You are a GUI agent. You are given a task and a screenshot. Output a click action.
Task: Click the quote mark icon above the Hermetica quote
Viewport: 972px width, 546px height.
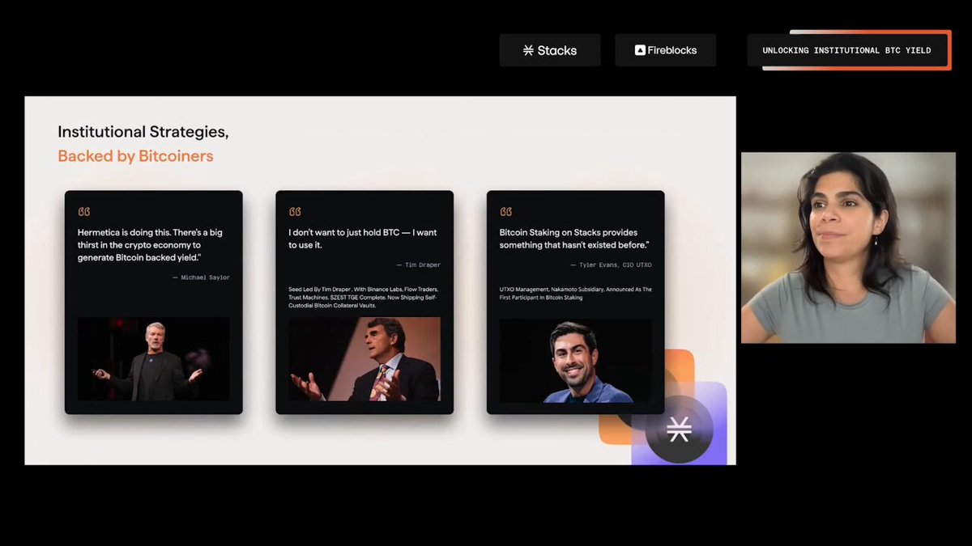84,212
